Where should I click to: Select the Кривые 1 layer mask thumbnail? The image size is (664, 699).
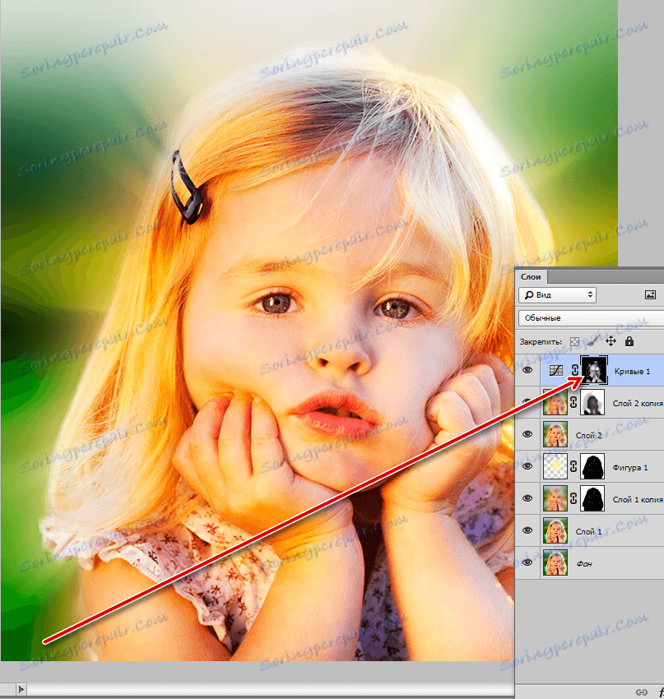[x=594, y=370]
